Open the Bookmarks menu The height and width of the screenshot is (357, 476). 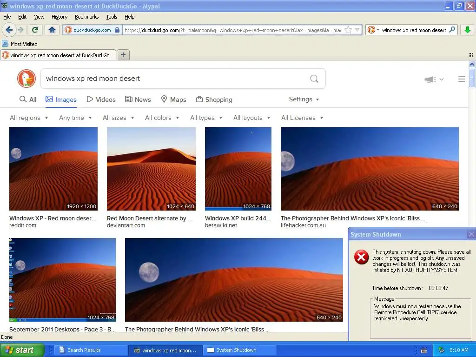pyautogui.click(x=86, y=17)
